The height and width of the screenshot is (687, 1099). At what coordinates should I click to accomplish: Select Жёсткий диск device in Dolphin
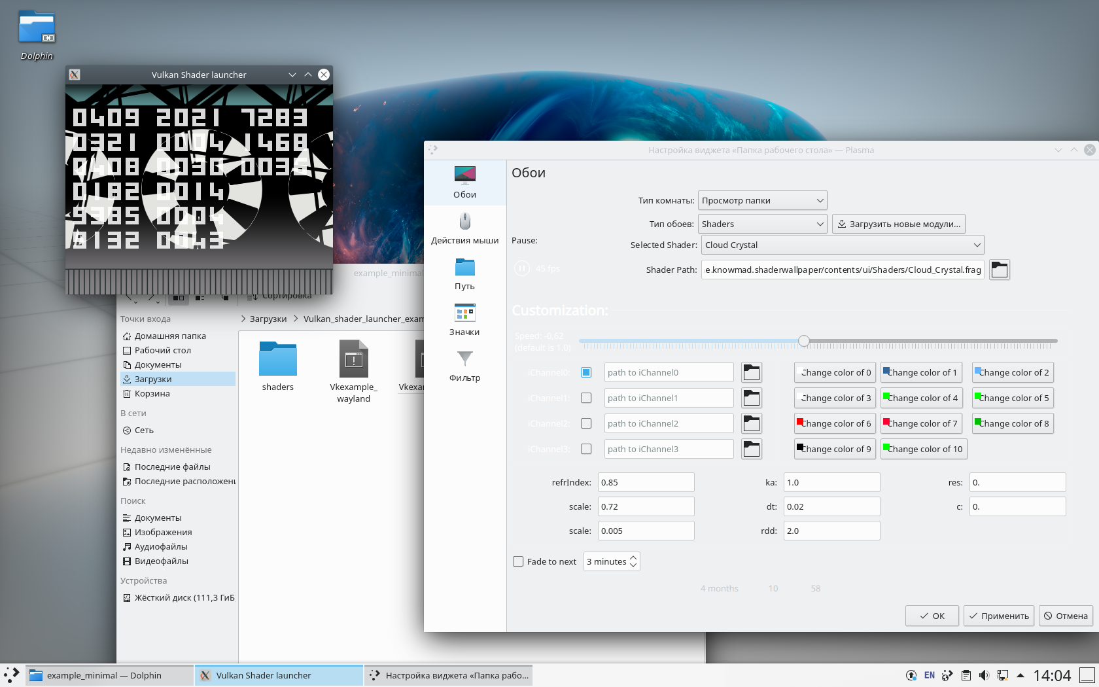178,597
